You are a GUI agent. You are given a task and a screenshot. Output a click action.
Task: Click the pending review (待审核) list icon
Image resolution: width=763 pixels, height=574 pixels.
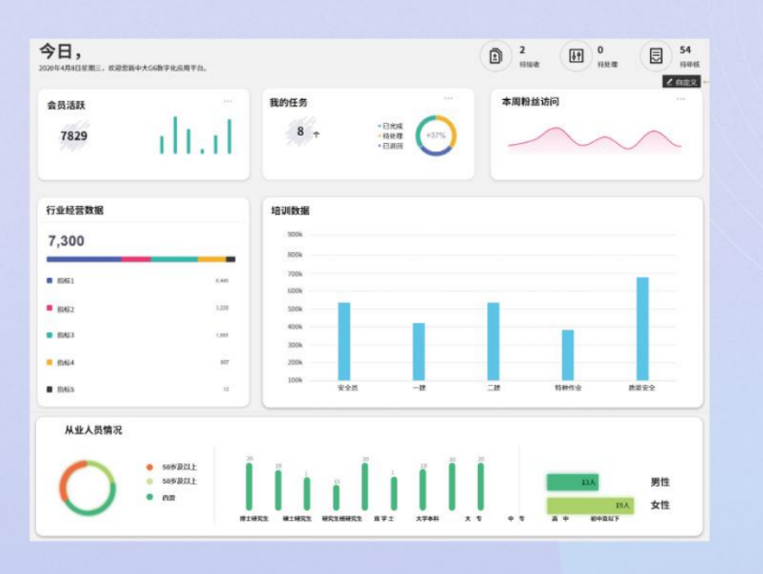click(656, 56)
